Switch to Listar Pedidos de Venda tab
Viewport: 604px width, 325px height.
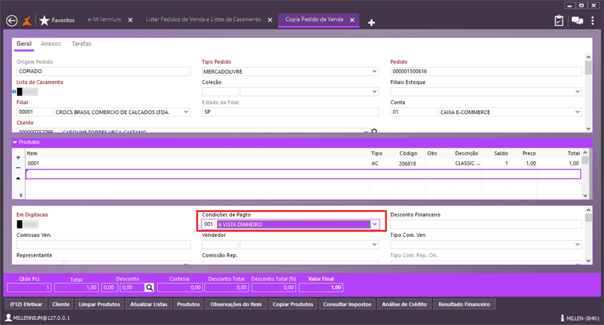click(203, 19)
